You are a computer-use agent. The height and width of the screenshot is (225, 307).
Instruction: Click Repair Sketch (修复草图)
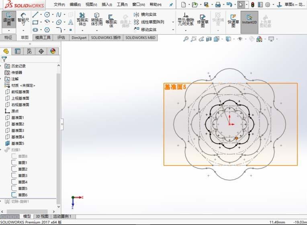point(203,20)
